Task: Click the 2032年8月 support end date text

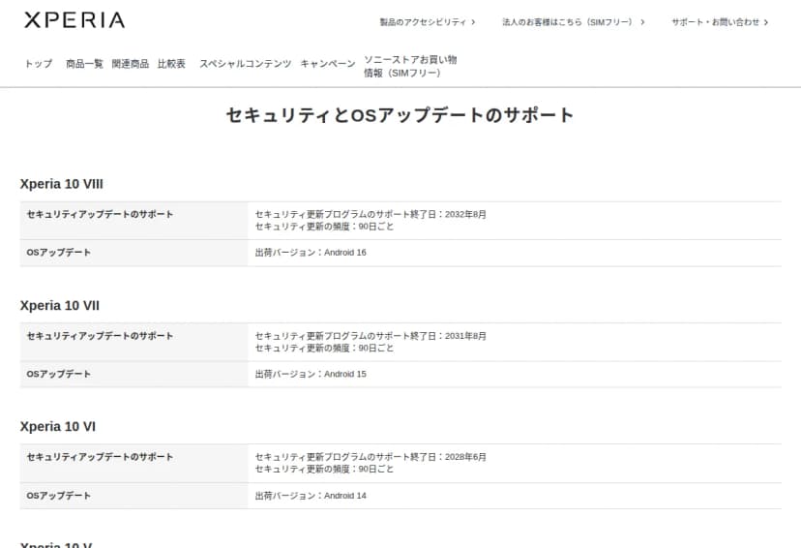Action: [x=465, y=214]
